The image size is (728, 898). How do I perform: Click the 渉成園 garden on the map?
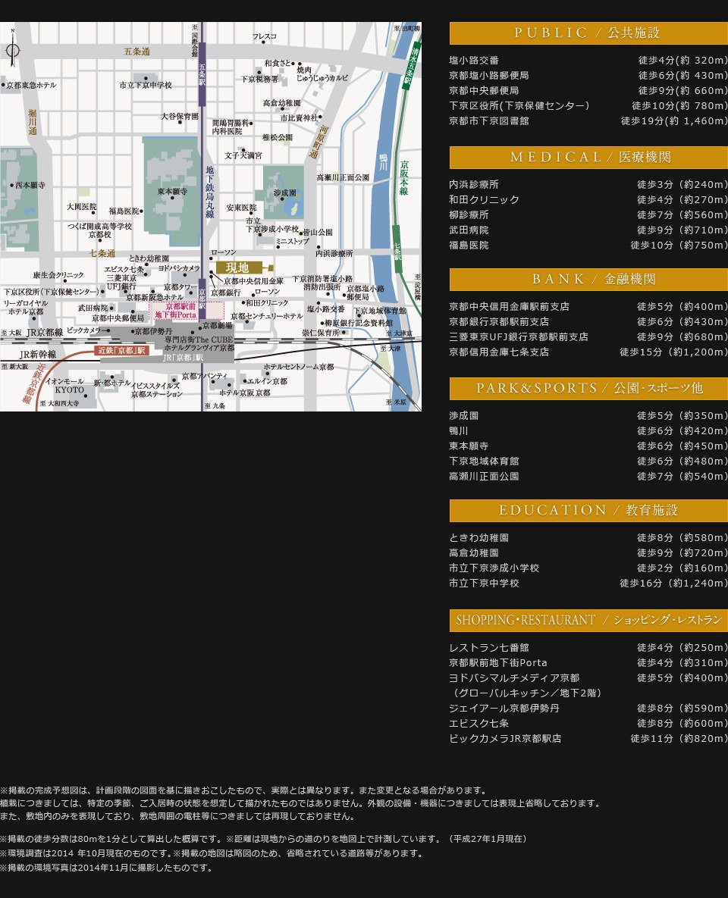point(283,193)
